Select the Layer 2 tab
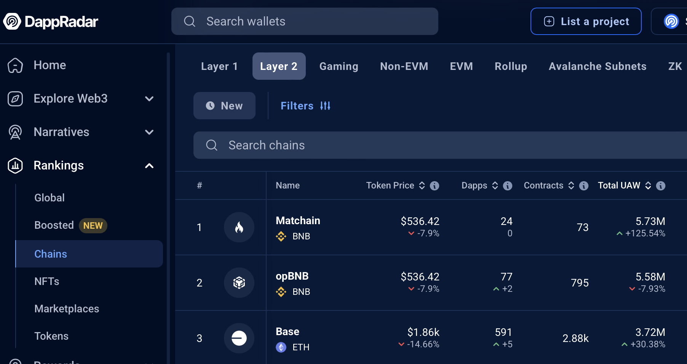Image resolution: width=687 pixels, height=364 pixels. click(279, 66)
